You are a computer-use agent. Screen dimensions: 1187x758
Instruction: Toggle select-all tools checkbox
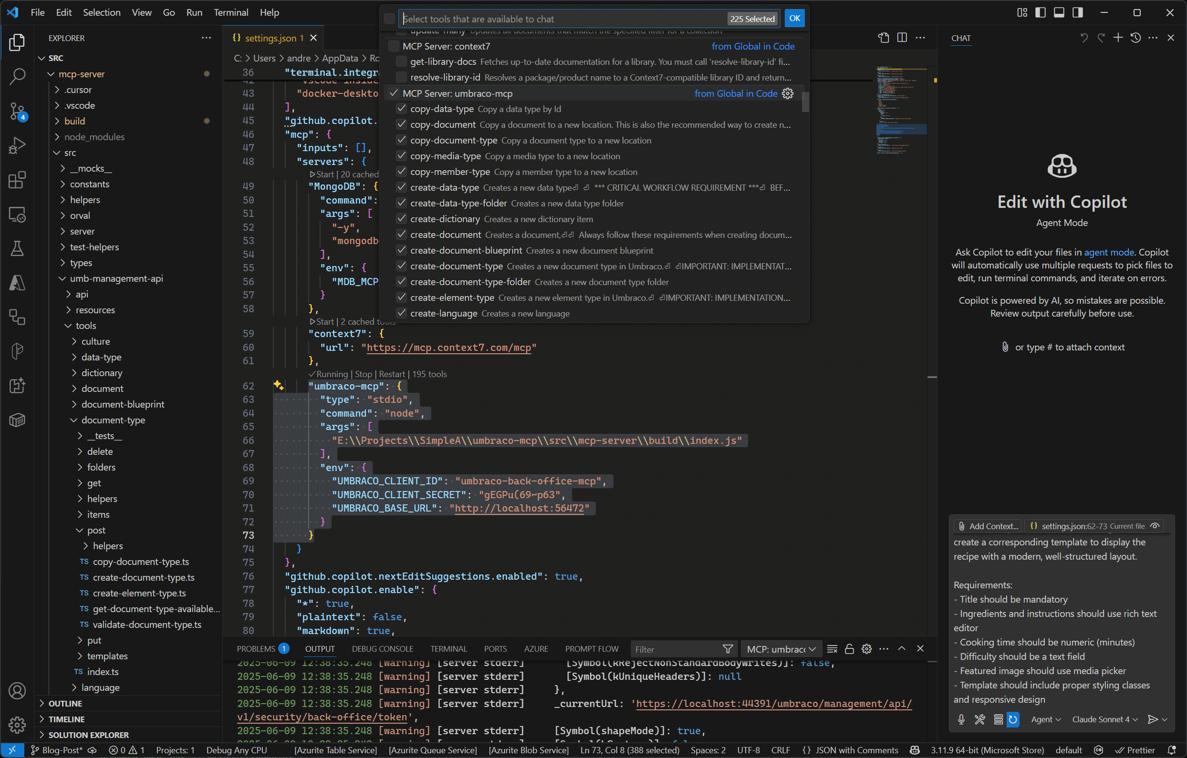point(389,19)
